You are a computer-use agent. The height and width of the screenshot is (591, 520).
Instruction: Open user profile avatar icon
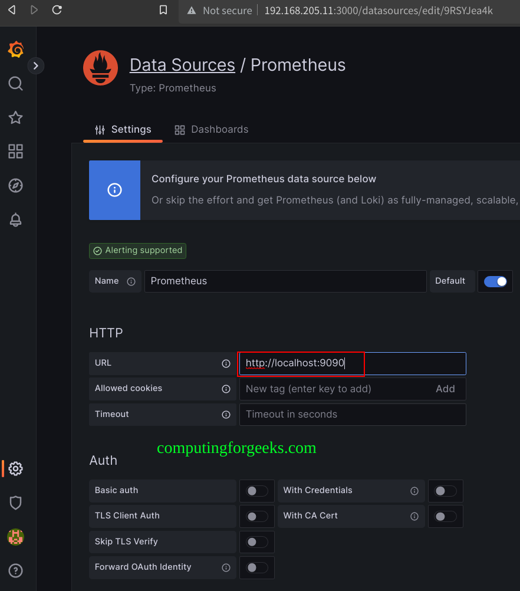click(x=15, y=537)
